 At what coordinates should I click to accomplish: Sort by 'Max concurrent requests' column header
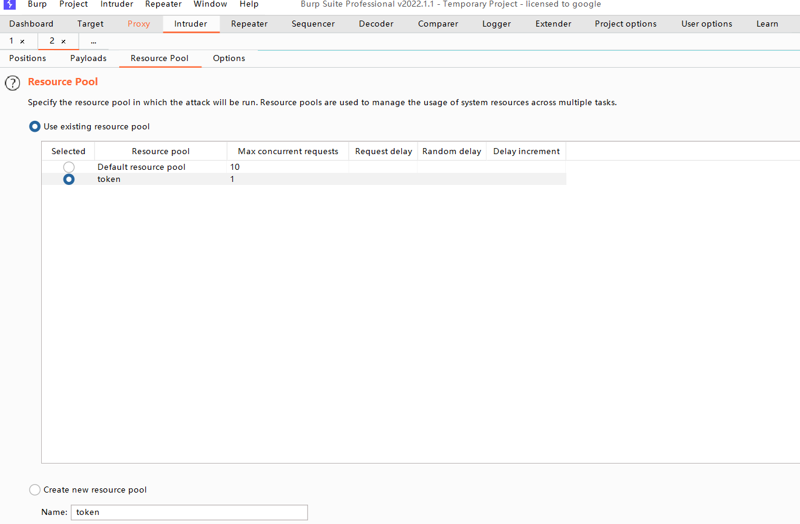tap(288, 151)
